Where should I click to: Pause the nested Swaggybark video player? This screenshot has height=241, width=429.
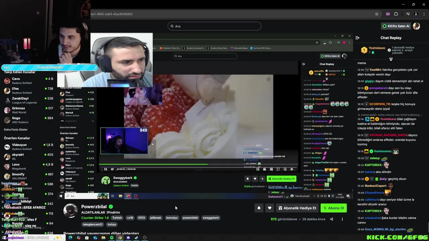106,169
